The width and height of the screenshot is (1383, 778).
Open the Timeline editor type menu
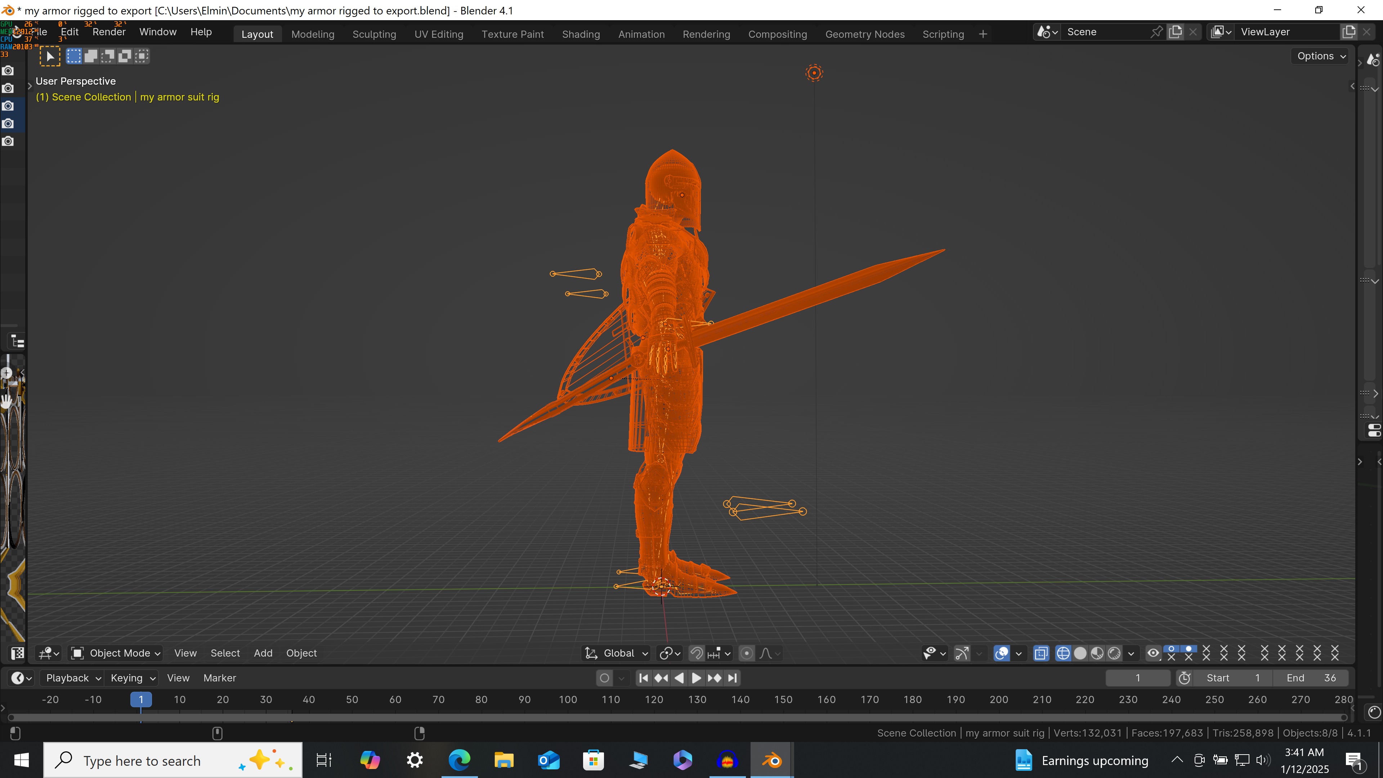22,678
